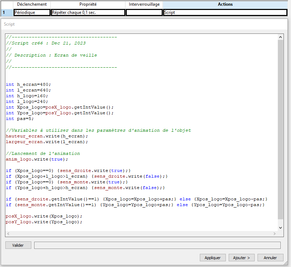Select the Périodique trigger cell
This screenshot has height=267, width=291.
click(x=32, y=12)
